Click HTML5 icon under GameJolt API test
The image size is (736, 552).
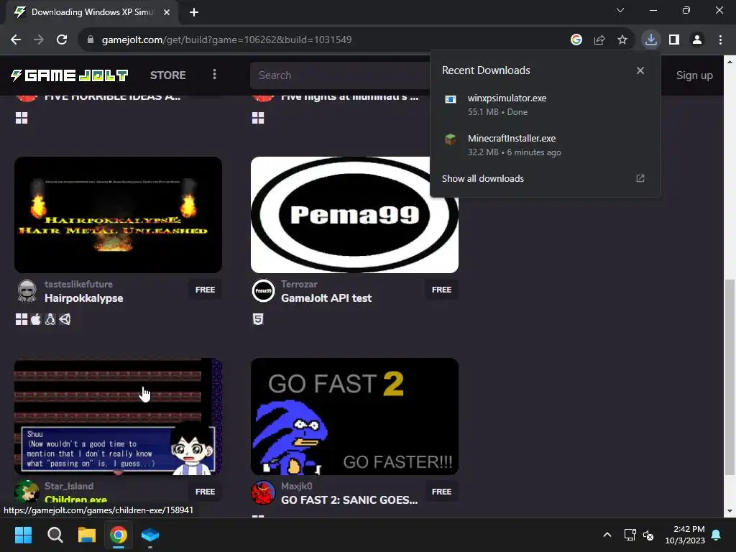[258, 319]
